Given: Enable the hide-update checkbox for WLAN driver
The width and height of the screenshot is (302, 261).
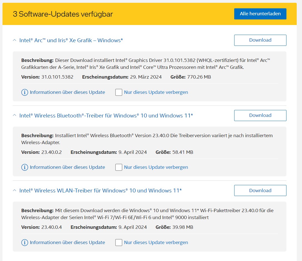Looking at the screenshot, I should tap(119, 242).
